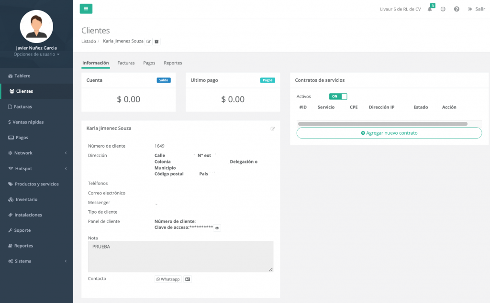490x303 pixels.
Task: Open the notifications bell icon
Action: 430,9
